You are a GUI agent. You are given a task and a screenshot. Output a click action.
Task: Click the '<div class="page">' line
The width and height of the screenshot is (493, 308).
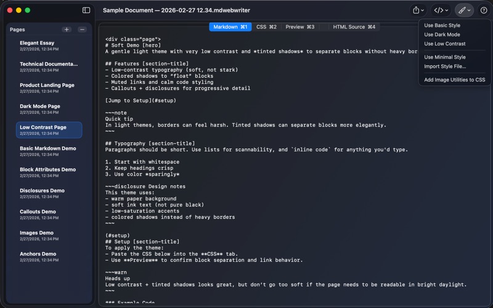click(133, 39)
